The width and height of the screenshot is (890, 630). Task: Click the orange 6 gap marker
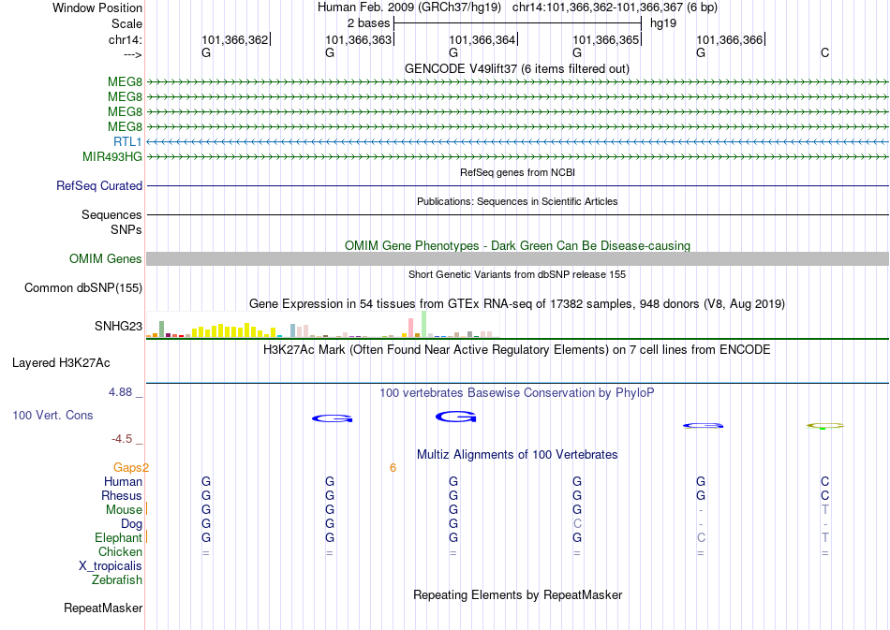point(393,468)
